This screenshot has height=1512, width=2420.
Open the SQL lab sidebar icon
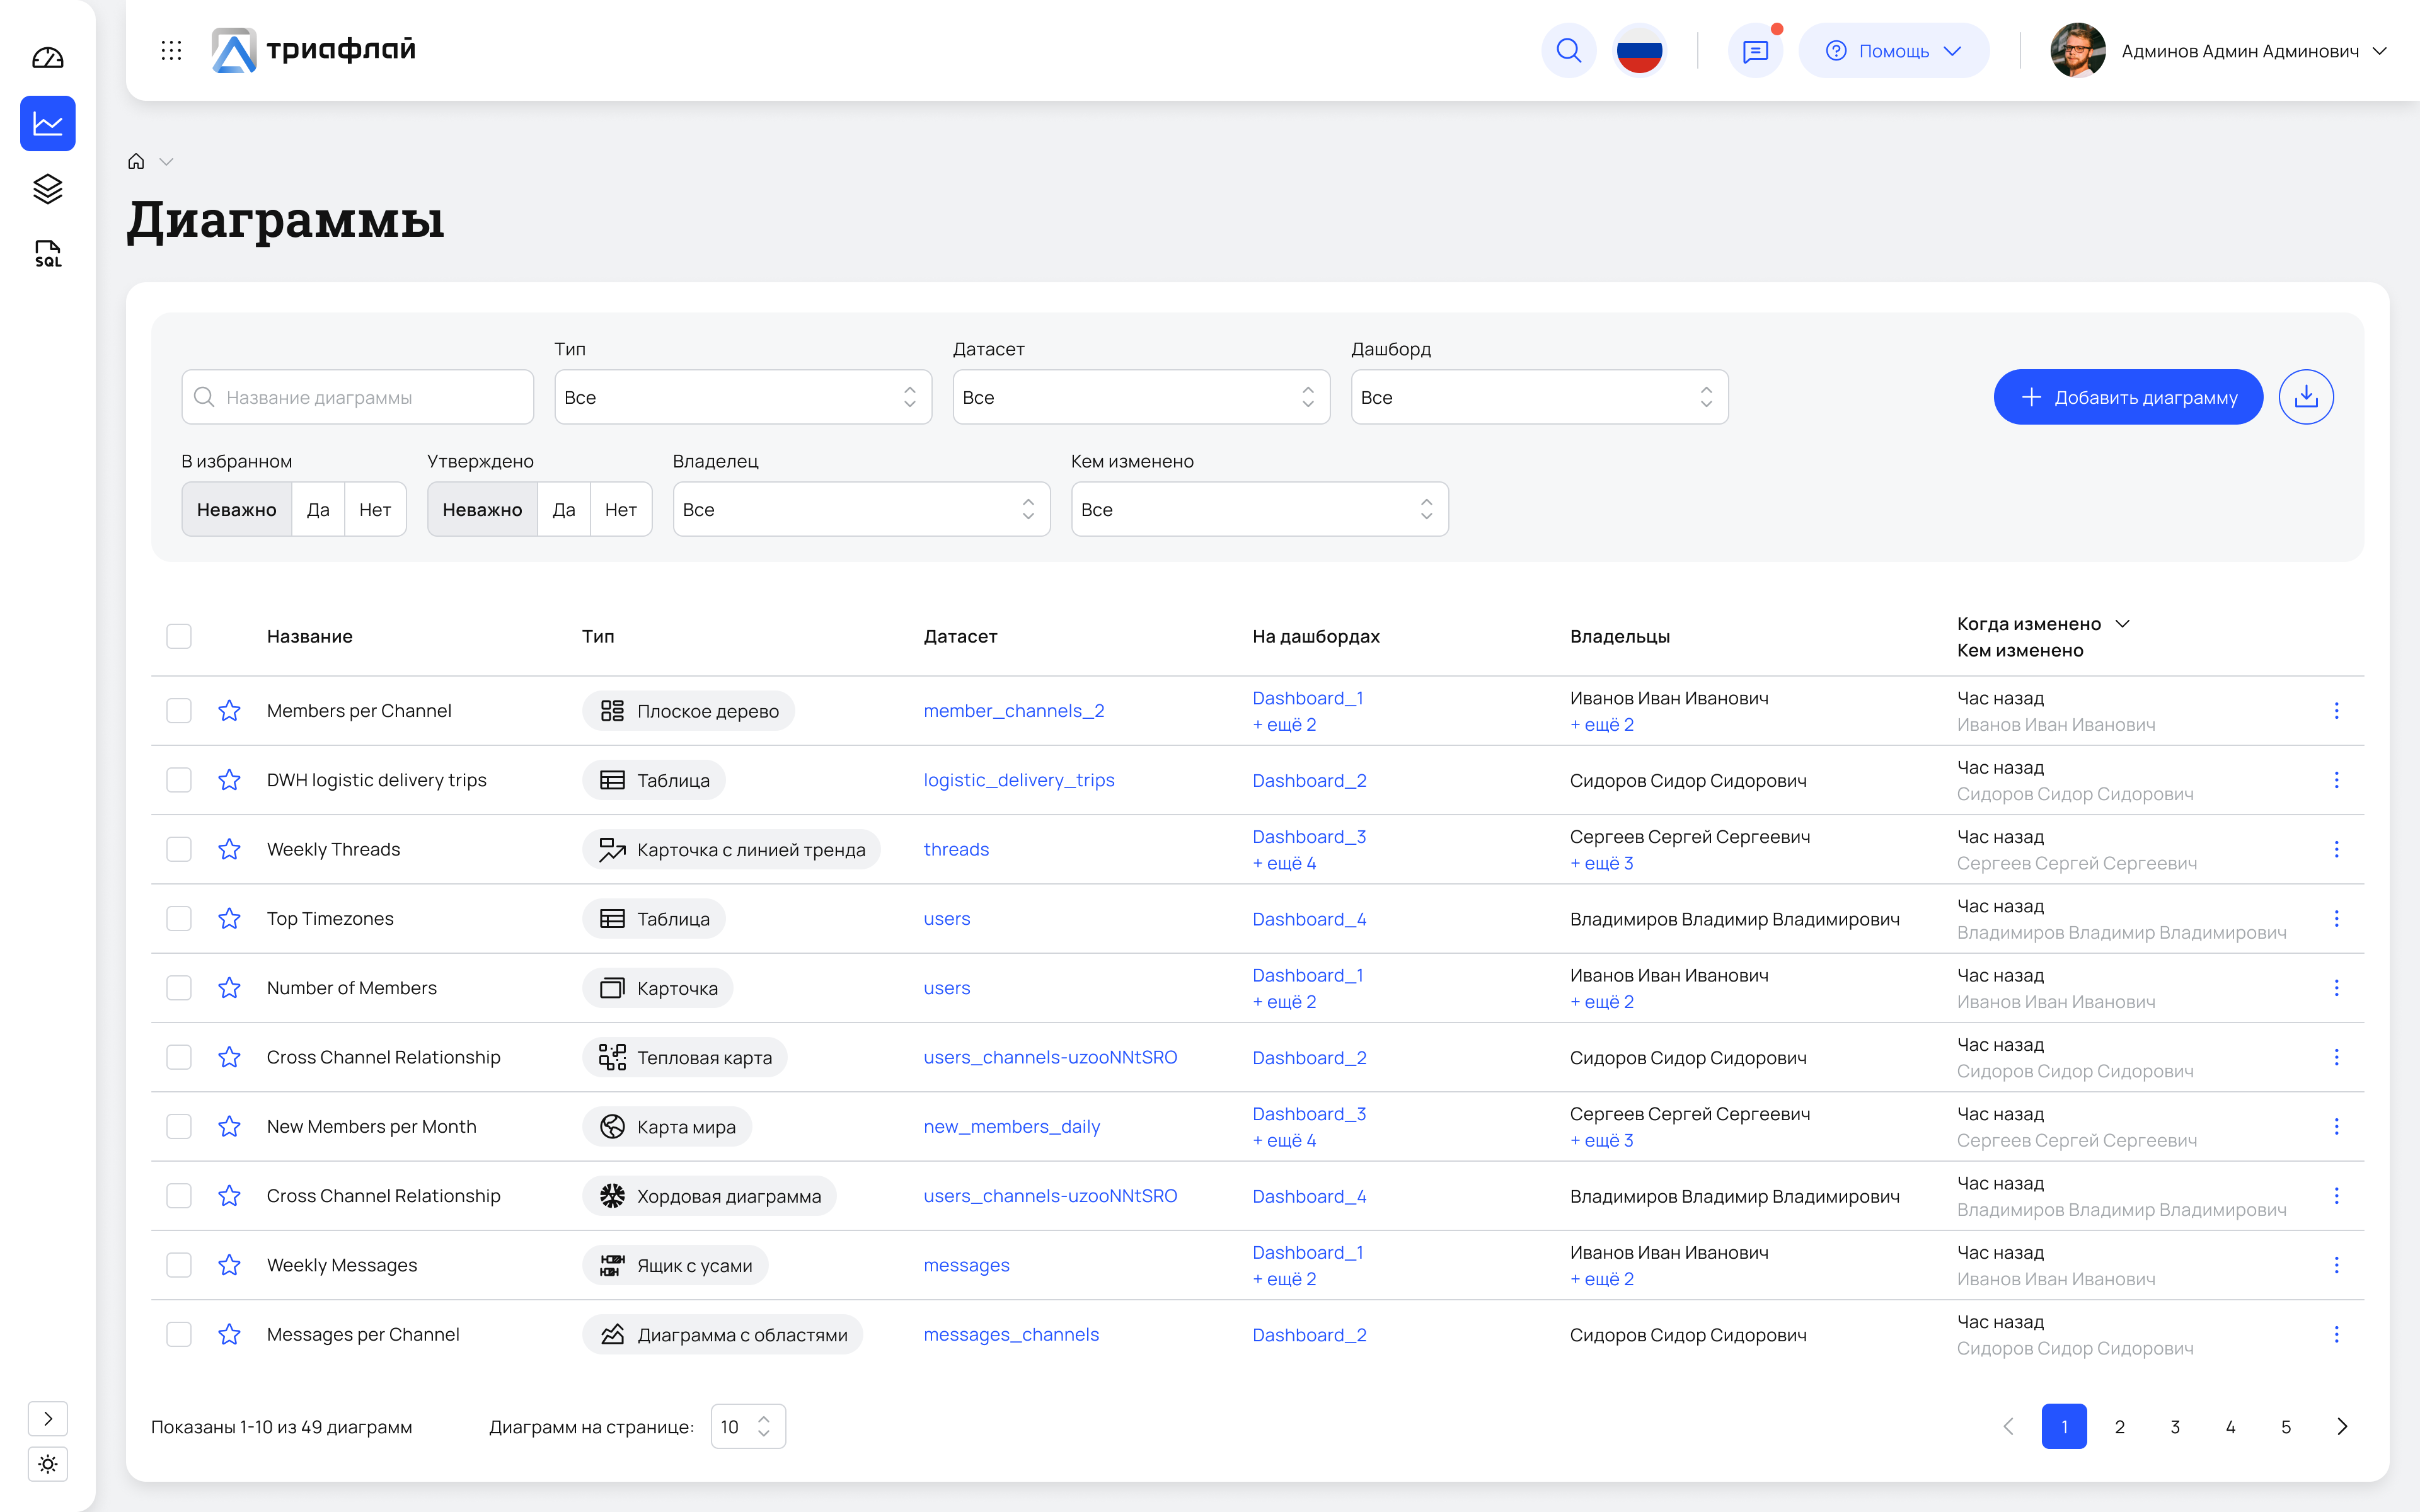[x=47, y=253]
